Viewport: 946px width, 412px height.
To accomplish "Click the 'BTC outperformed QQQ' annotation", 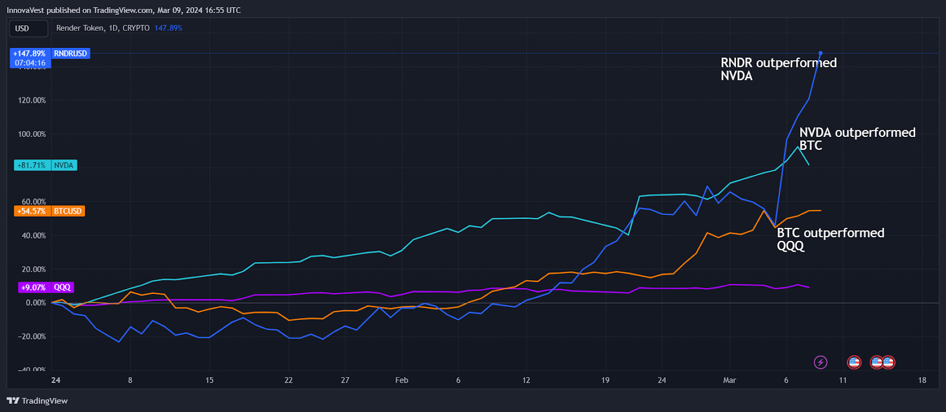I will 831,239.
